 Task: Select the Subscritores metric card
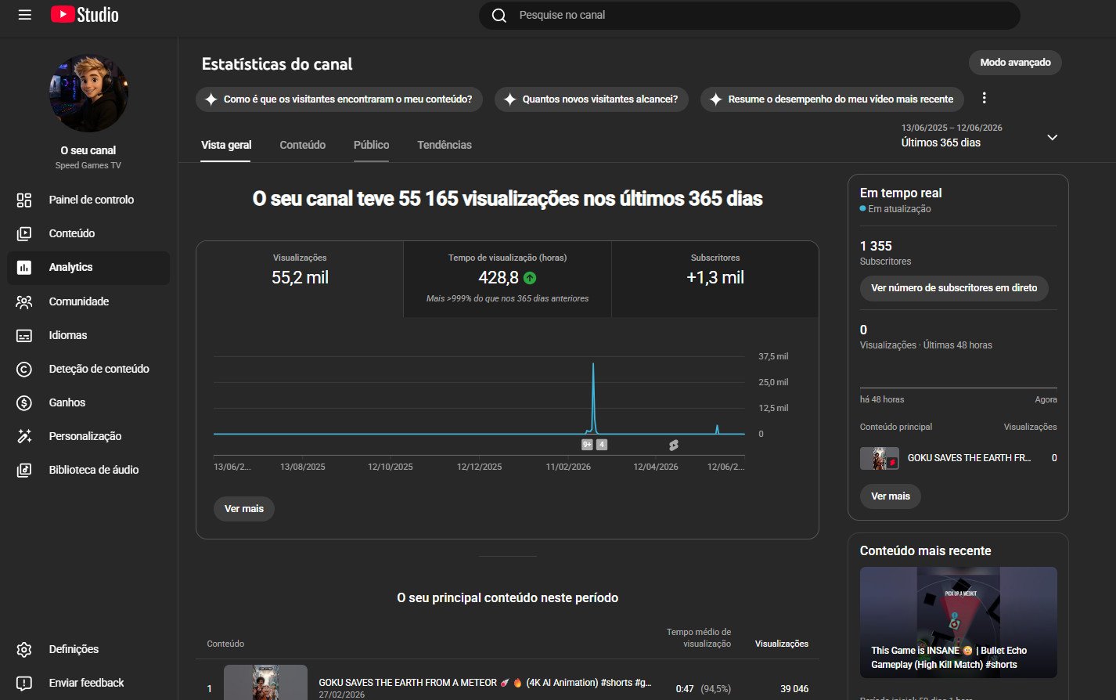[x=715, y=279]
